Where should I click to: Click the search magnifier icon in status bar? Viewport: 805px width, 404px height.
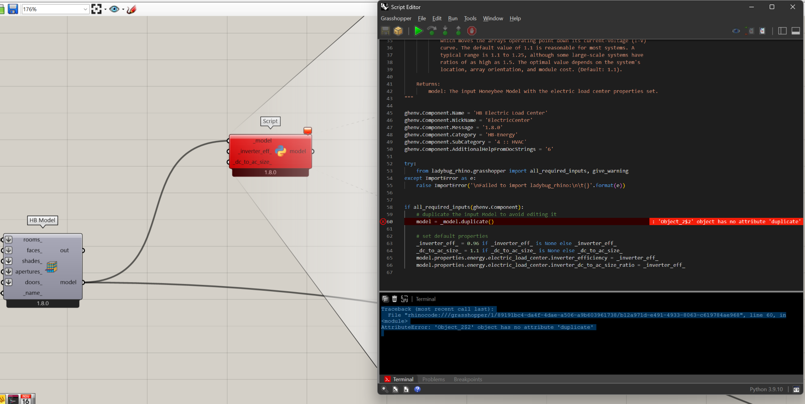pos(384,390)
